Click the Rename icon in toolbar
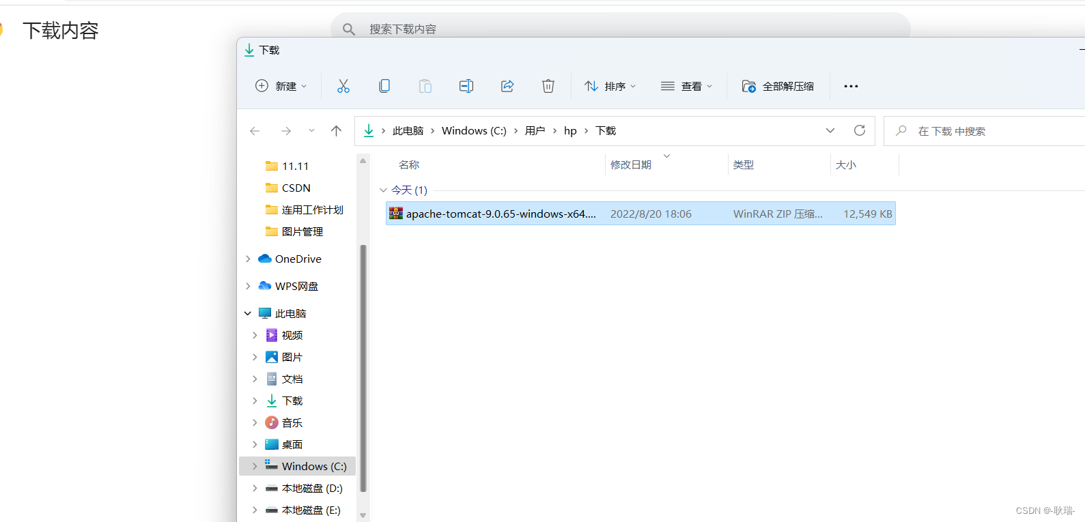The image size is (1085, 522). pyautogui.click(x=466, y=86)
